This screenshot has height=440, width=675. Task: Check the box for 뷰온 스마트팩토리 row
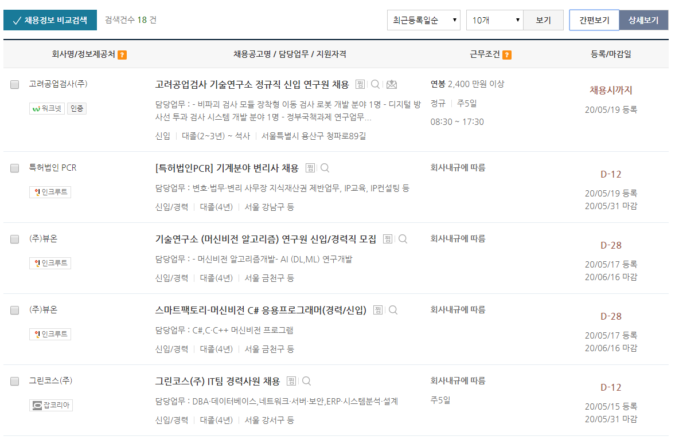(x=15, y=310)
